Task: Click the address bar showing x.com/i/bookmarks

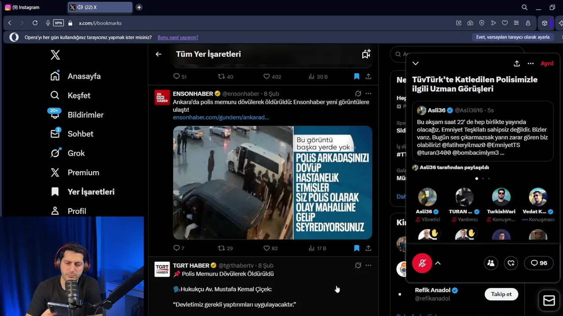Action: [x=100, y=23]
